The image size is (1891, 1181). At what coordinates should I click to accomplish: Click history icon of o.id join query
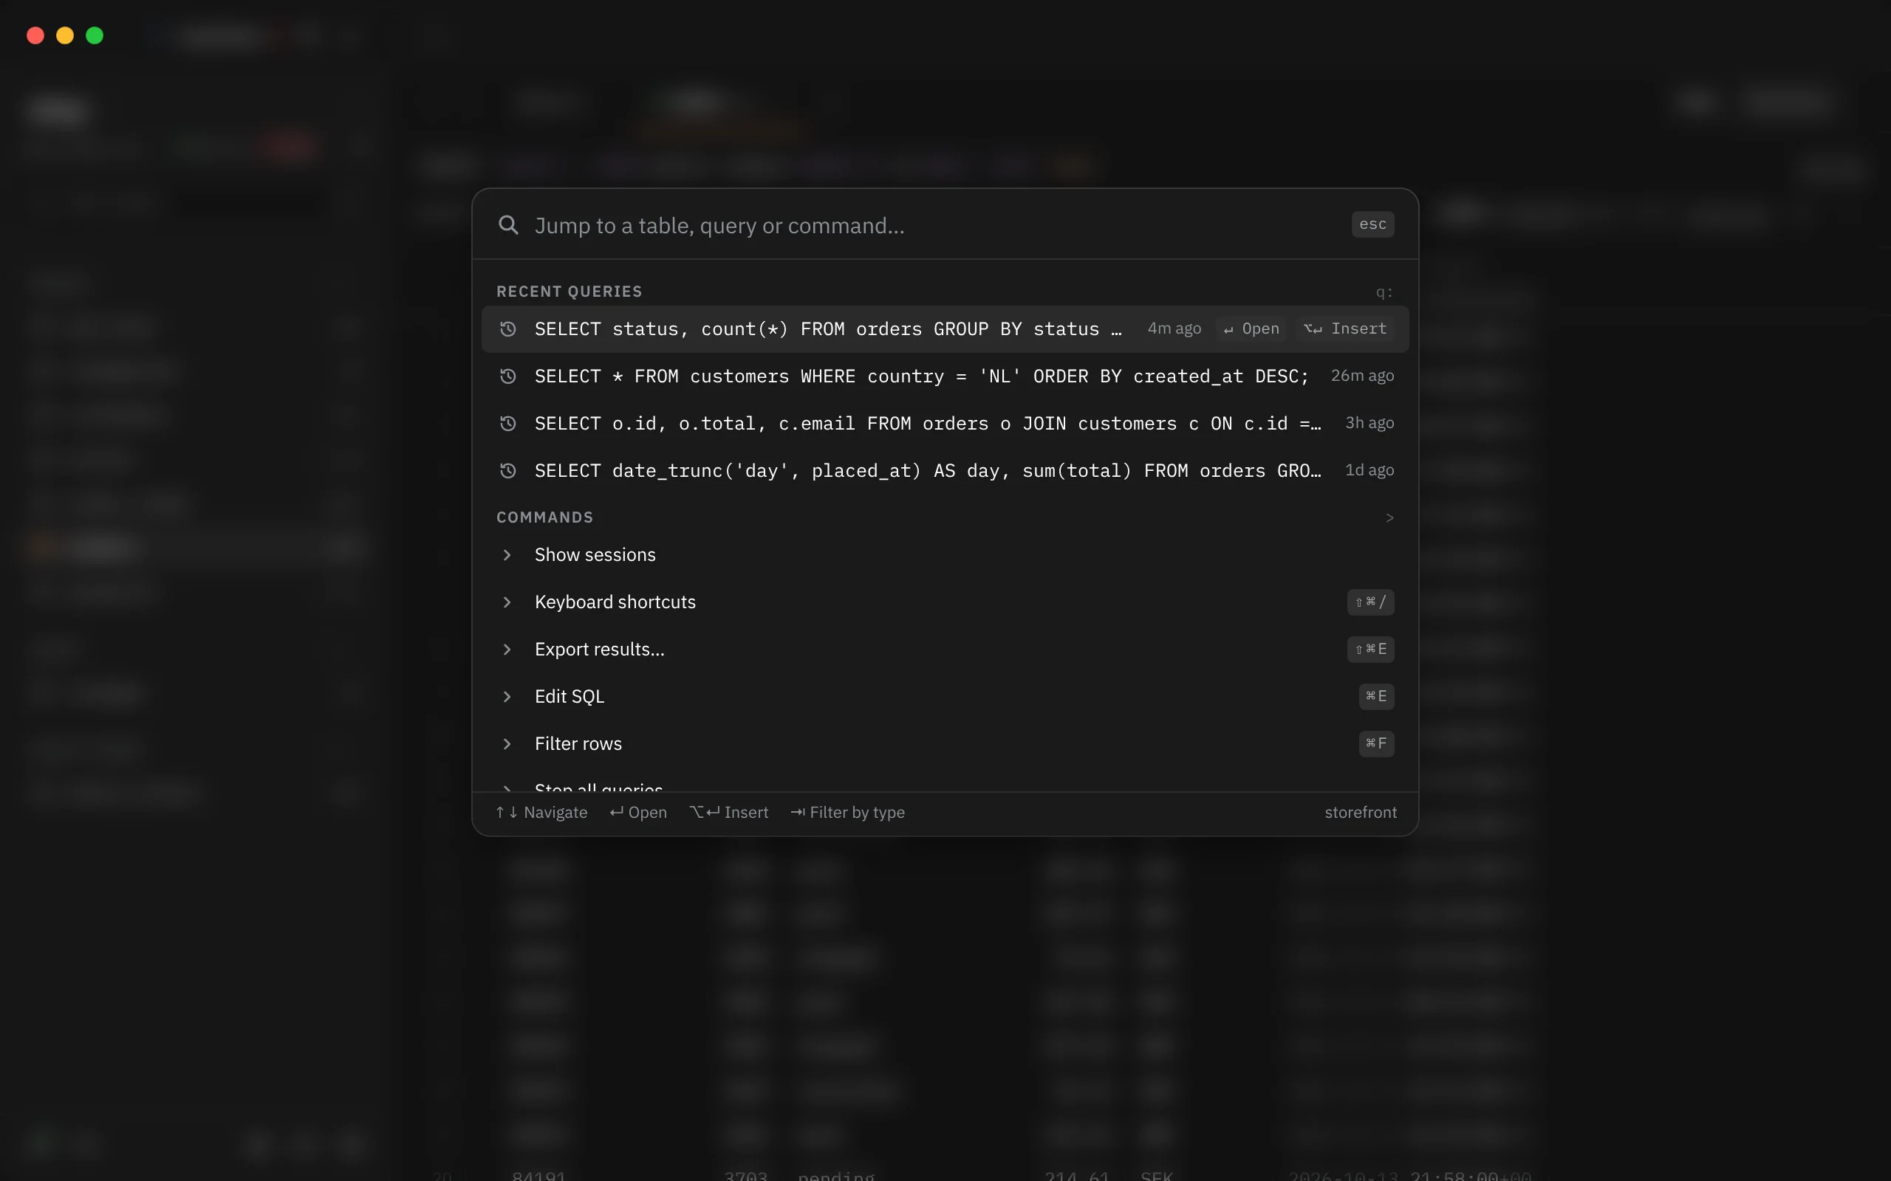508,424
